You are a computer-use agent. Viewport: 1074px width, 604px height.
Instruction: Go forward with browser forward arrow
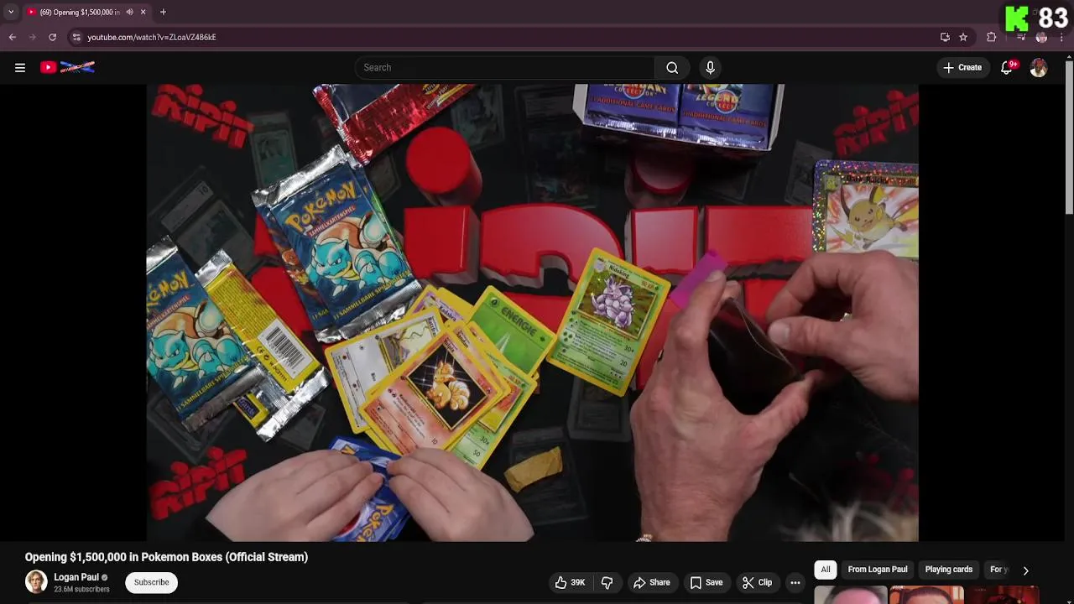pos(33,37)
